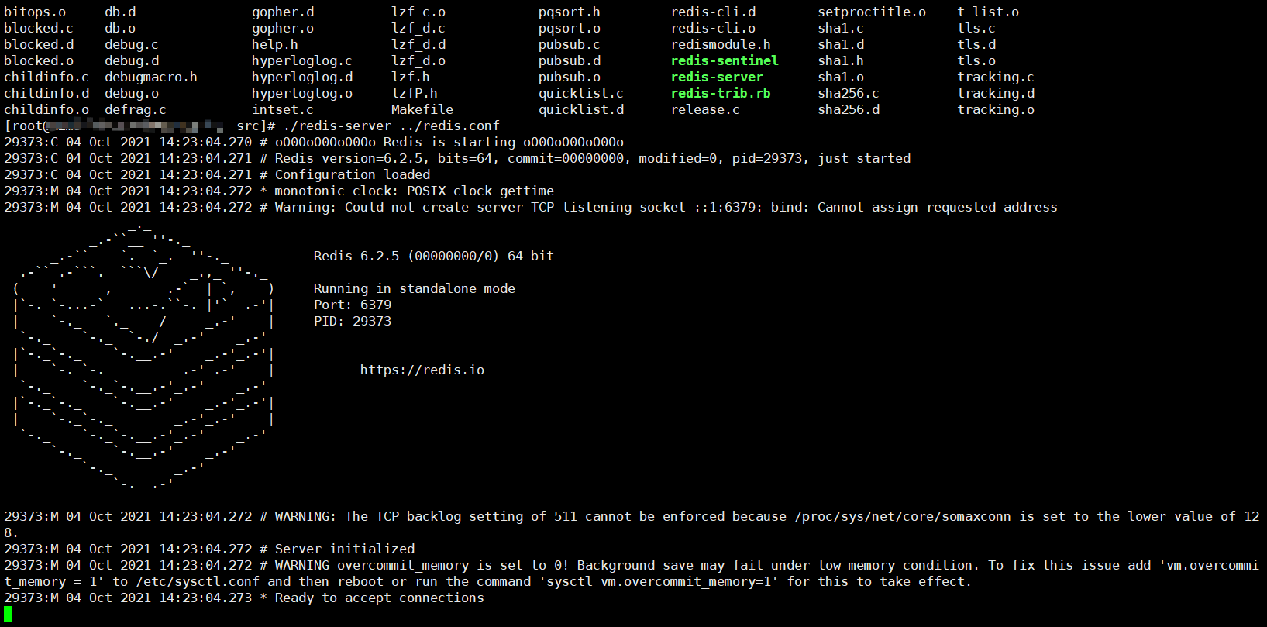The image size is (1267, 627).
Task: Click pubsub.c in the listing
Action: (x=570, y=44)
